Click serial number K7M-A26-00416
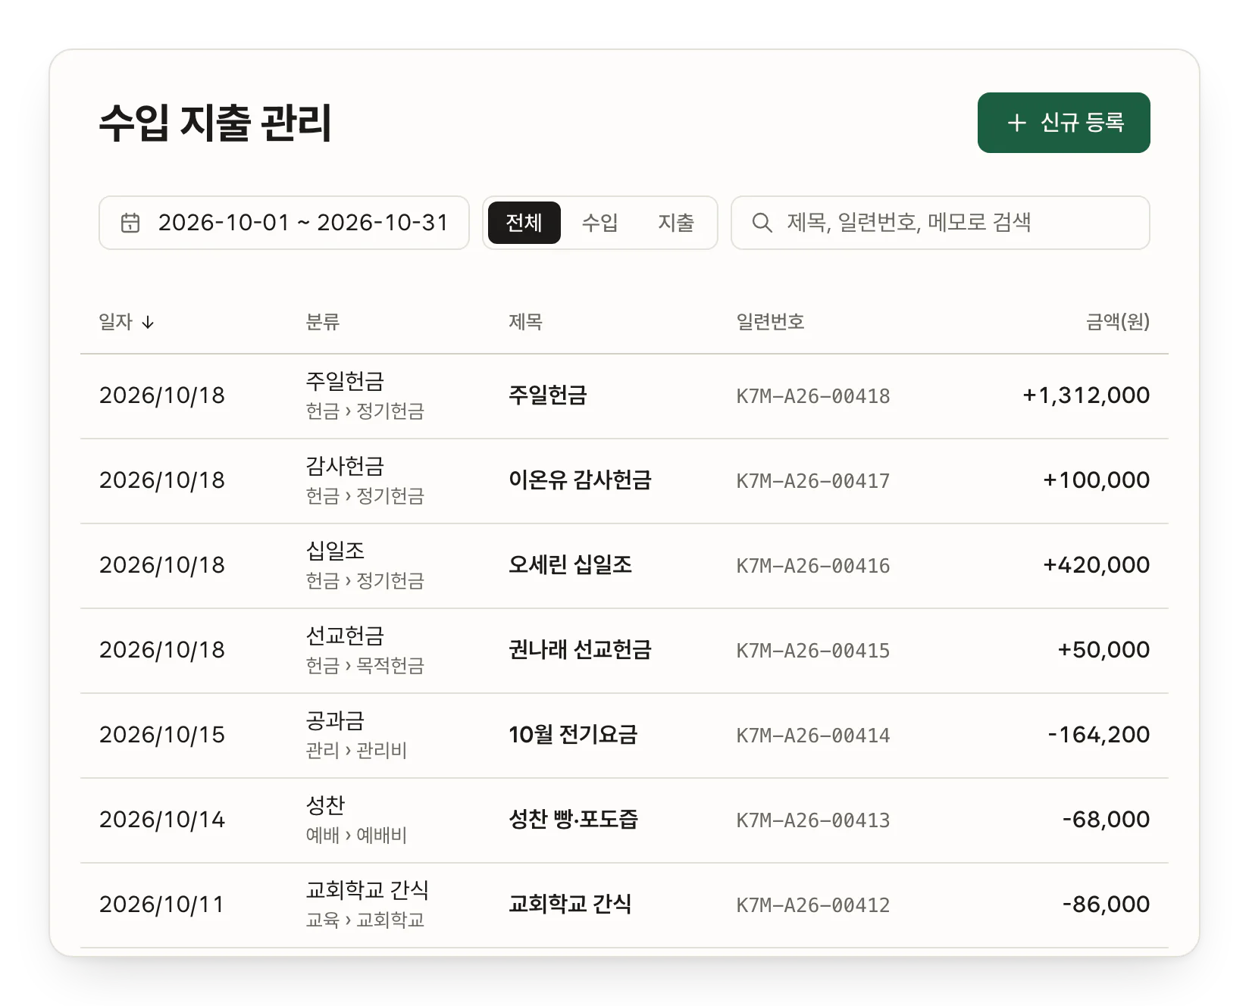Screen dimensions: 1249x1006 point(813,566)
